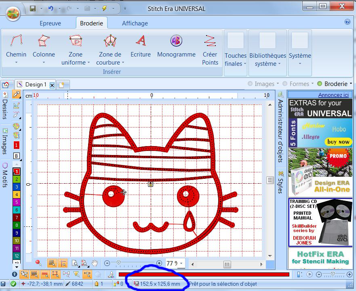Screen dimensions: 356x291
Task: Create a new design document tab
Action: pos(62,85)
